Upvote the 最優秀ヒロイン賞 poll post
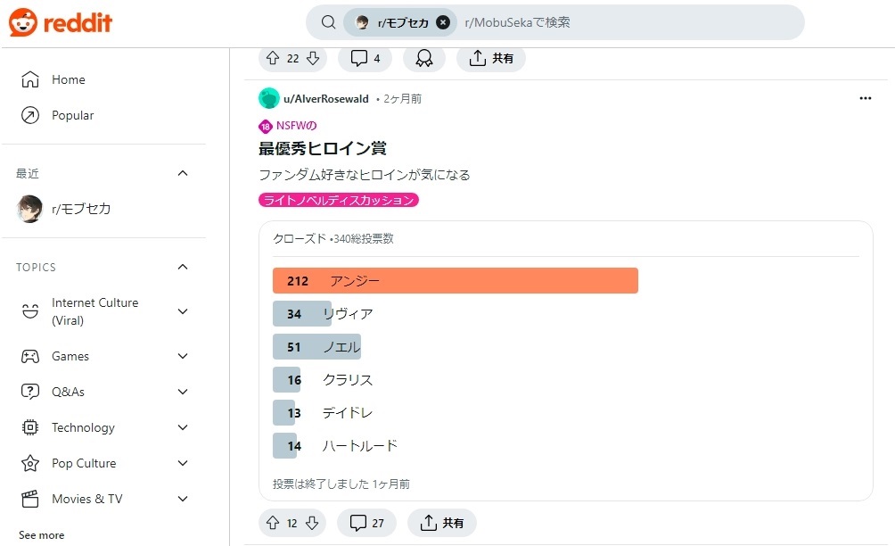895x546 pixels. click(273, 523)
